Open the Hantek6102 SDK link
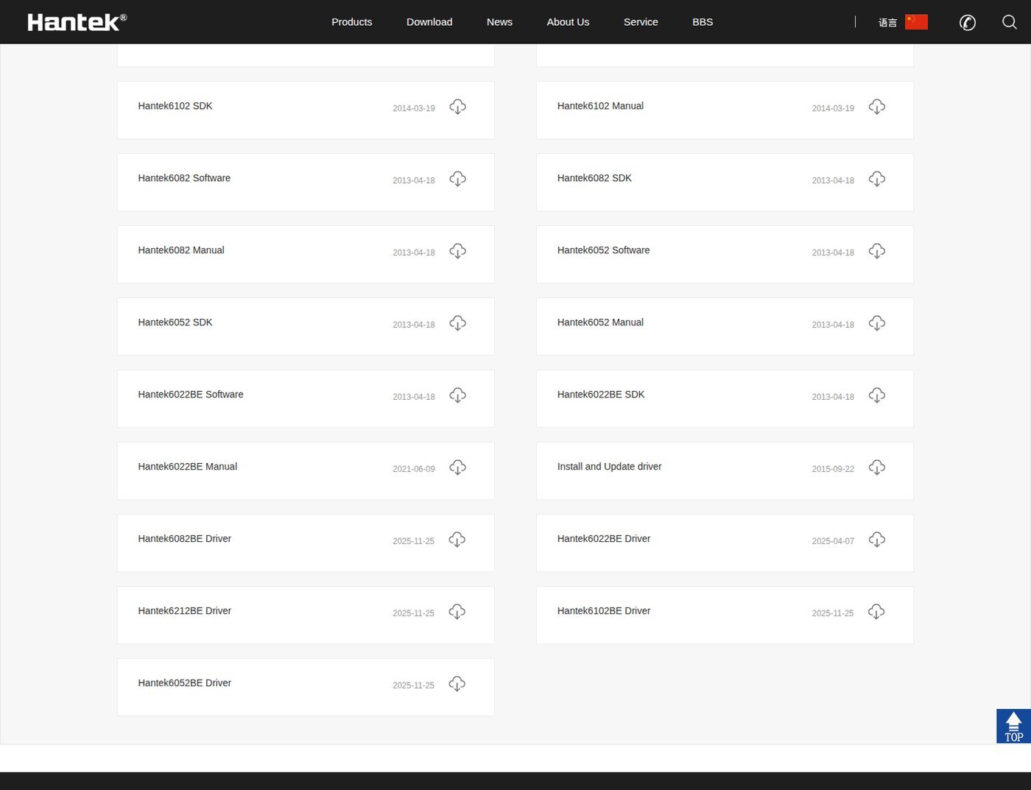This screenshot has height=790, width=1031. click(175, 106)
